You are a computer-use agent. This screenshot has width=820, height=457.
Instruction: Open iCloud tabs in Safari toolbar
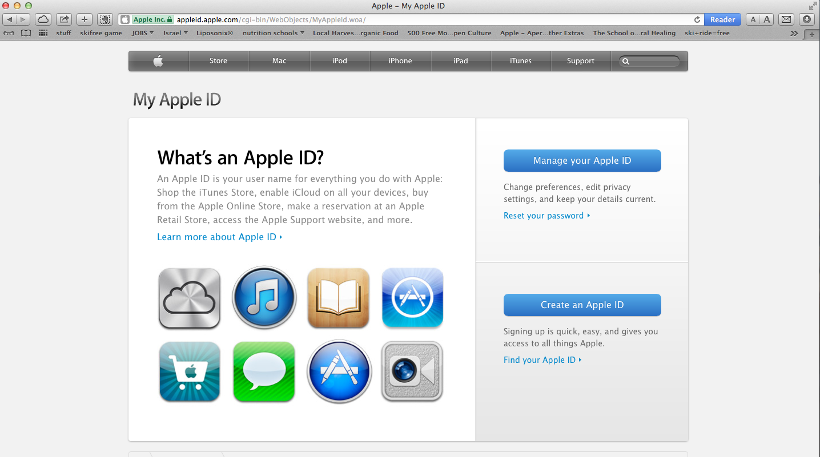coord(43,19)
